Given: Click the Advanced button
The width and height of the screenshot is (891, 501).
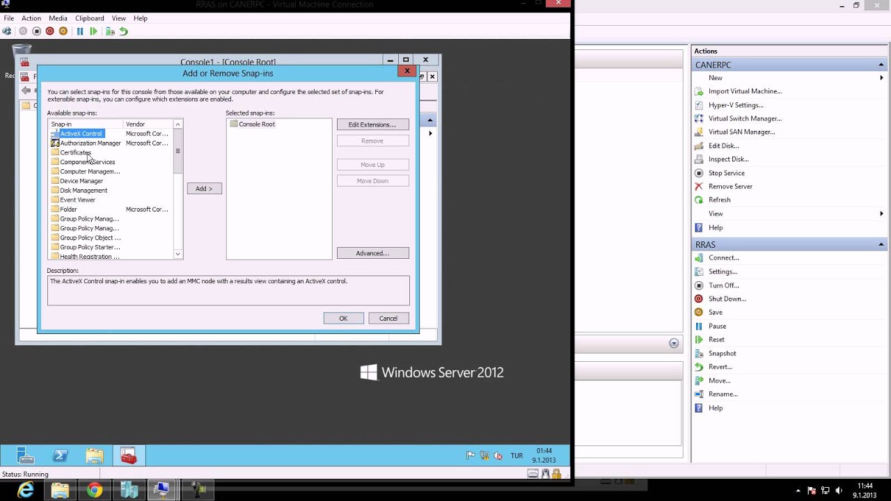Looking at the screenshot, I should pos(372,253).
